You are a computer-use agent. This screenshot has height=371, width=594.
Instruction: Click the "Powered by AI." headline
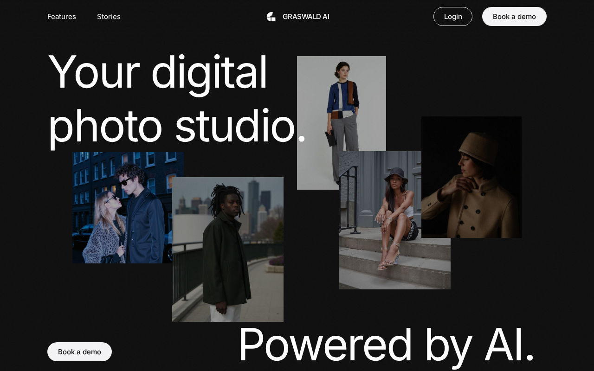point(386,344)
